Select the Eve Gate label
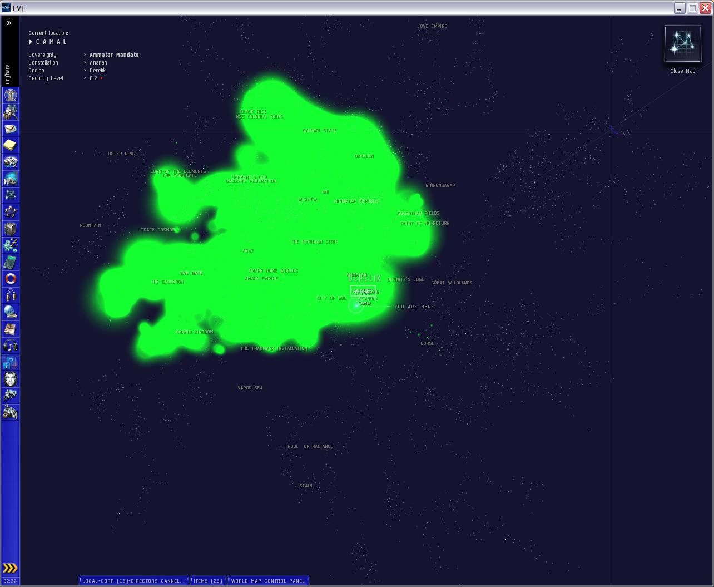This screenshot has height=587, width=714. [x=192, y=273]
